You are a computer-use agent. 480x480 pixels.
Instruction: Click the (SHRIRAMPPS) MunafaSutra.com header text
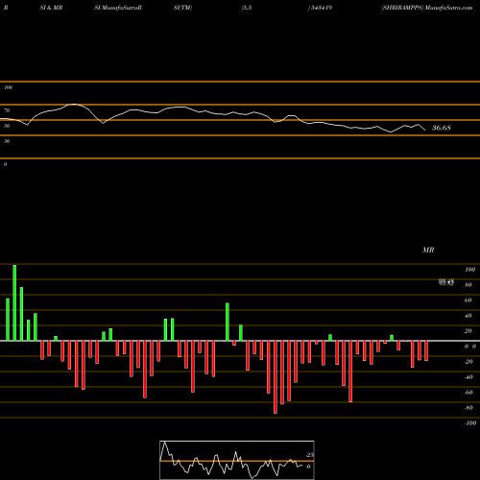click(x=427, y=8)
